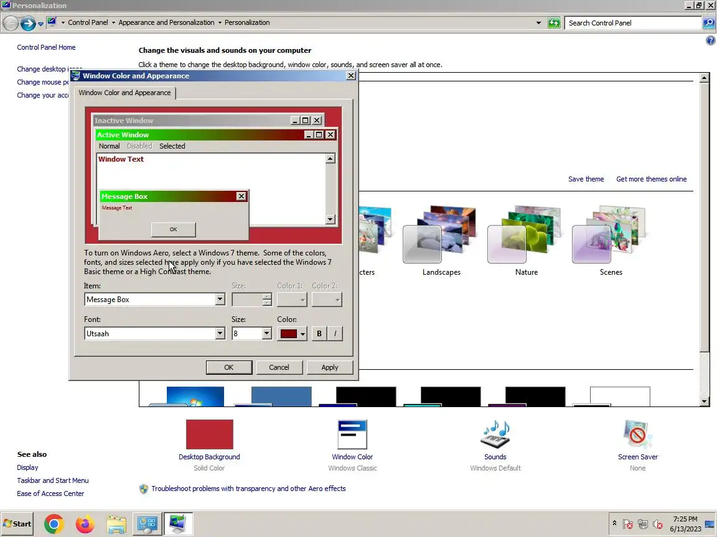
Task: Click Normal menu item in preview
Action: click(x=110, y=146)
